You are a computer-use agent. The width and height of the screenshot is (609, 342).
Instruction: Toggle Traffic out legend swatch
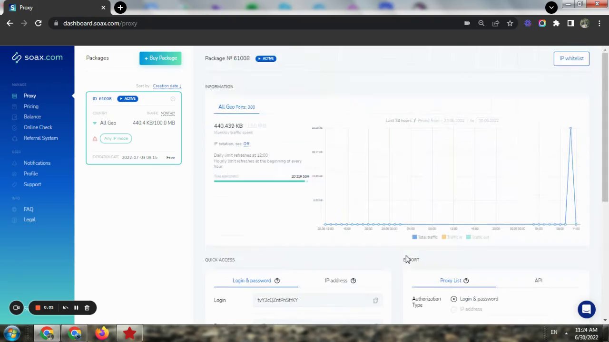tap(469, 237)
